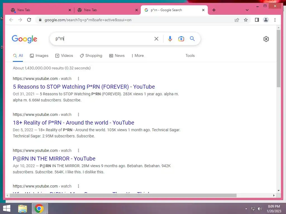Open network icon in system tray

253,208
